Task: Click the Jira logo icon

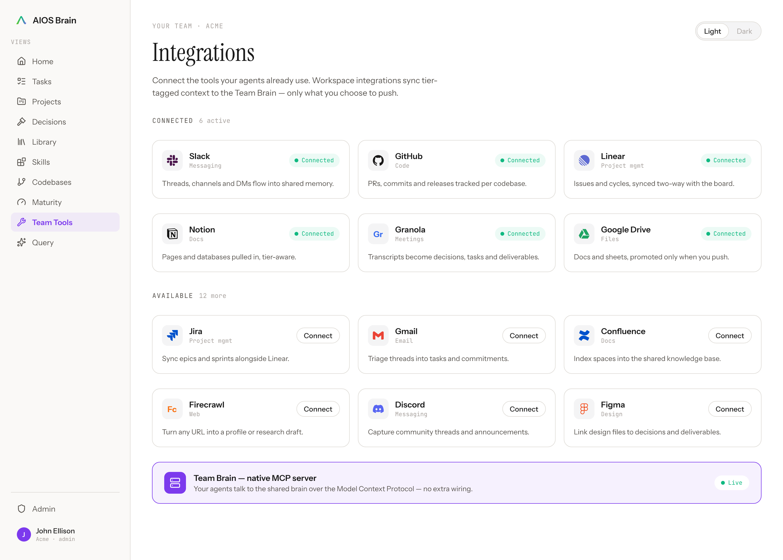Action: pyautogui.click(x=172, y=335)
